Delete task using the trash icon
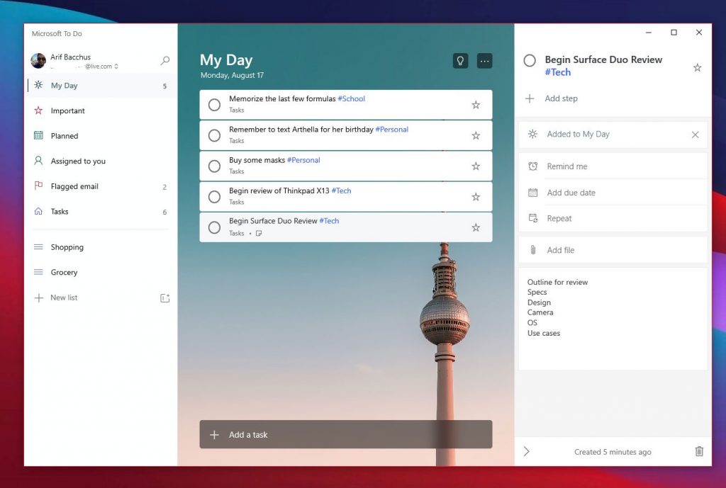 pyautogui.click(x=699, y=451)
